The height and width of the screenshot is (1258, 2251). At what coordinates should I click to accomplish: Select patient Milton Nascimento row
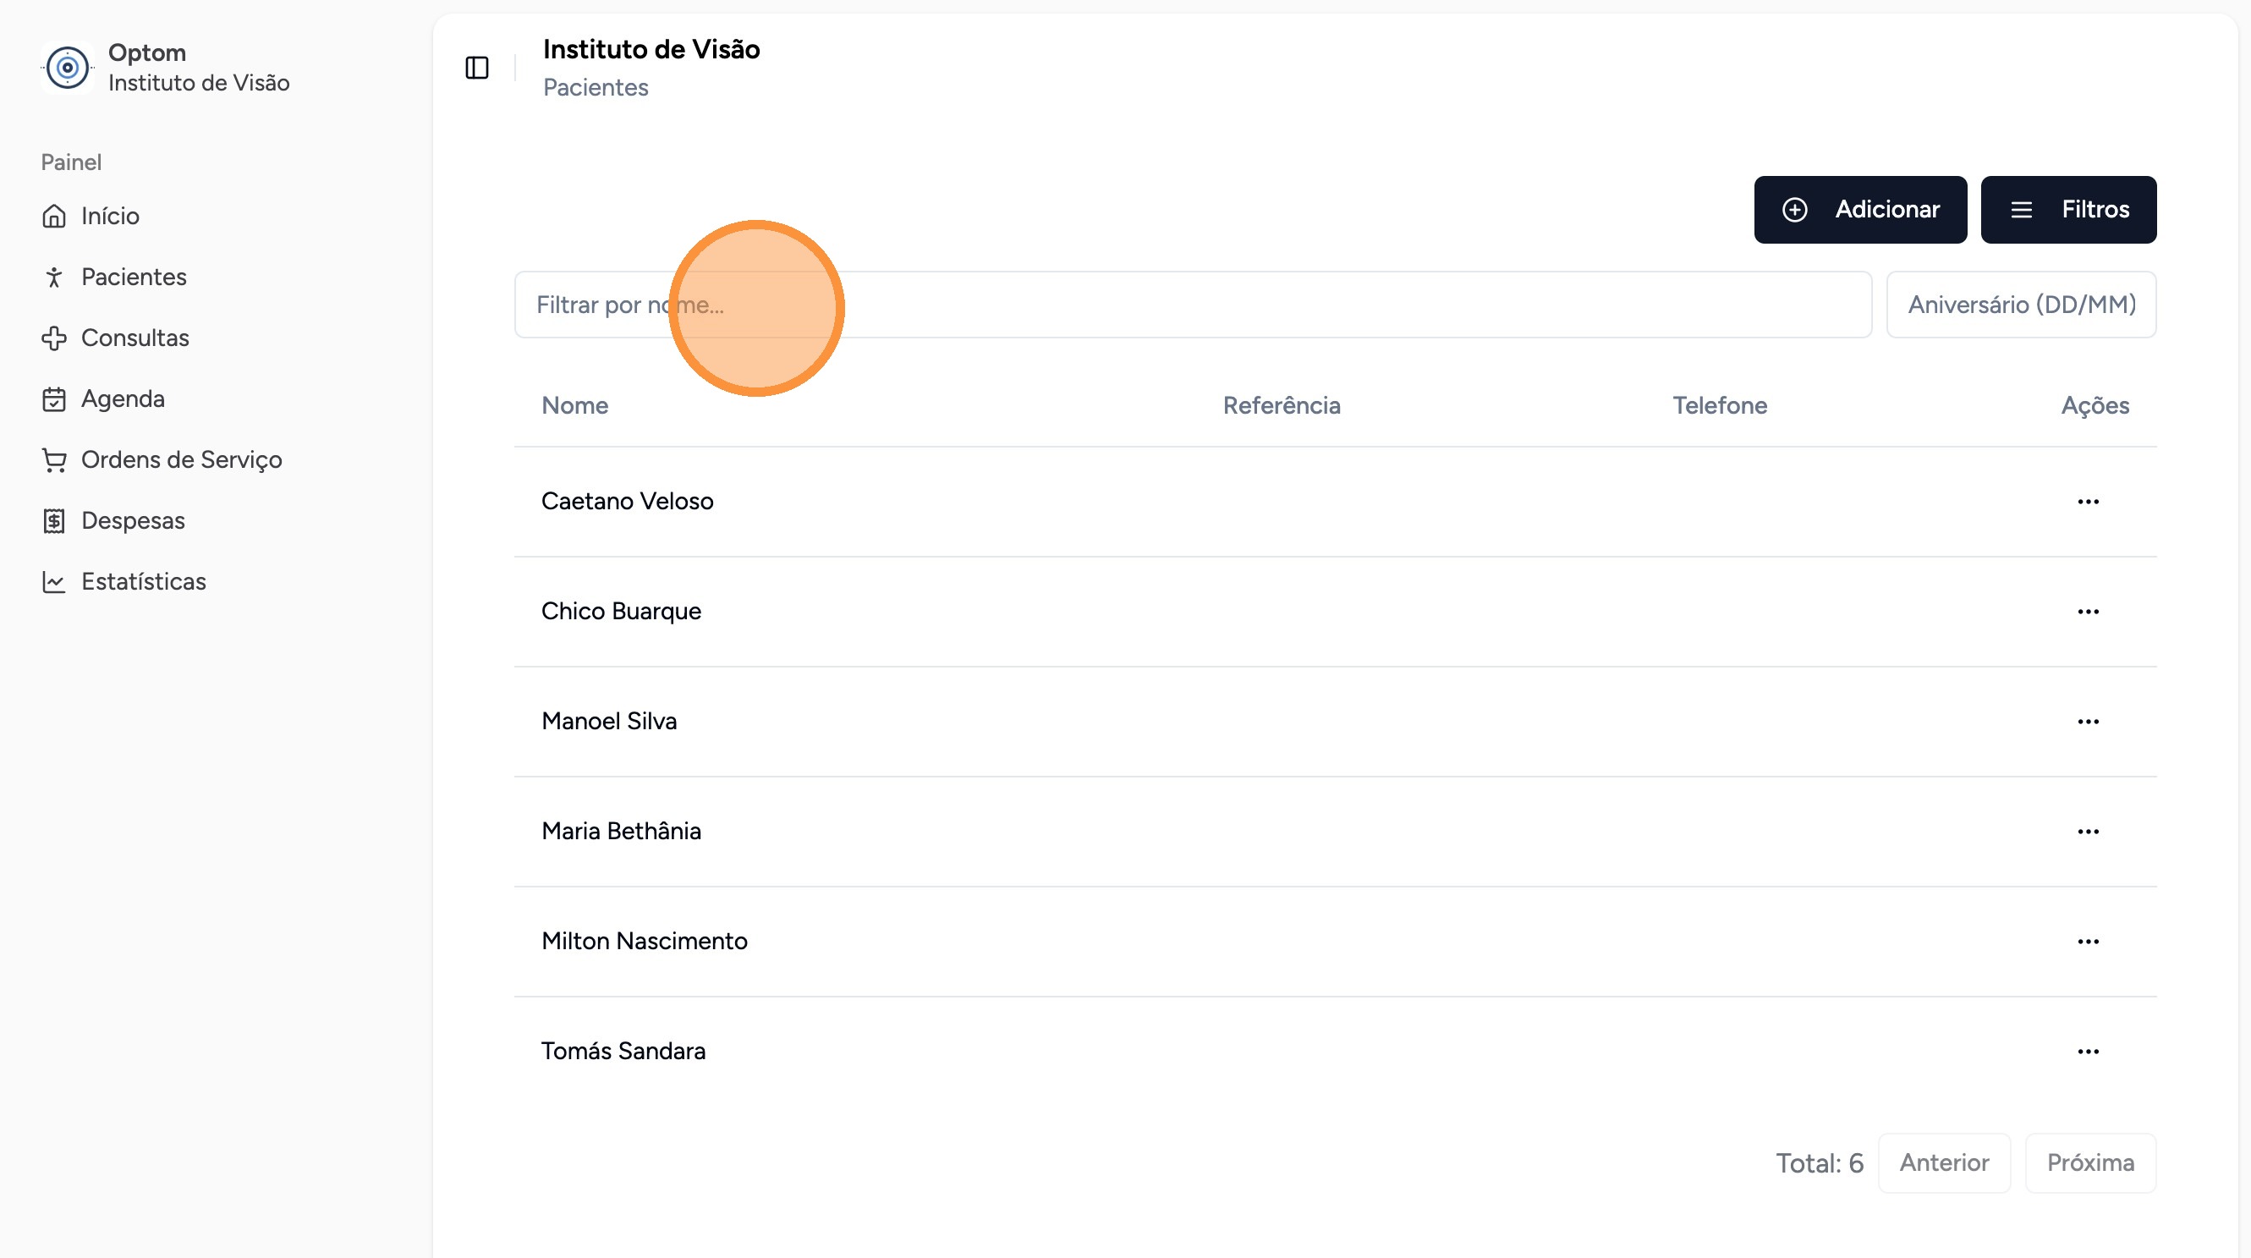pos(644,941)
